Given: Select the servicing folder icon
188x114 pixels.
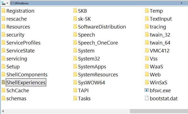Looking at the screenshot, I should pyautogui.click(x=3, y=59).
